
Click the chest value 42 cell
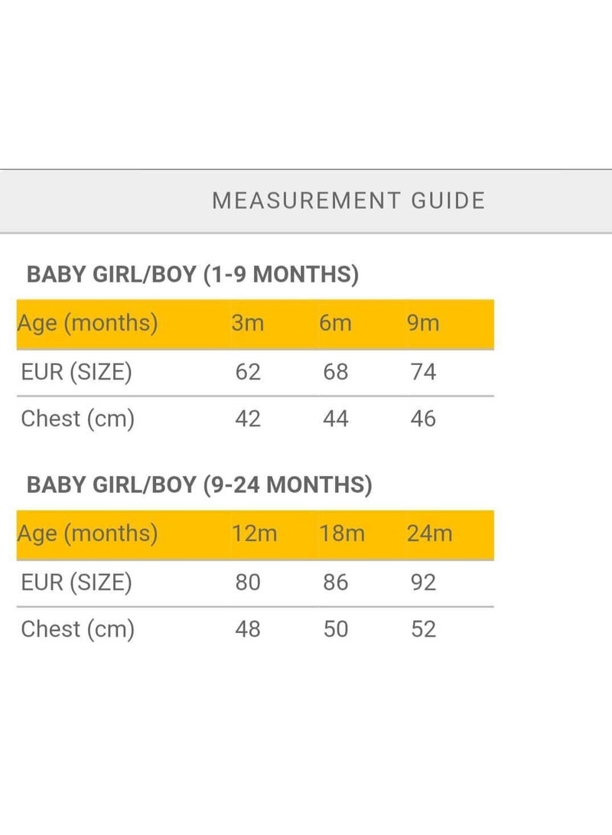click(x=247, y=419)
